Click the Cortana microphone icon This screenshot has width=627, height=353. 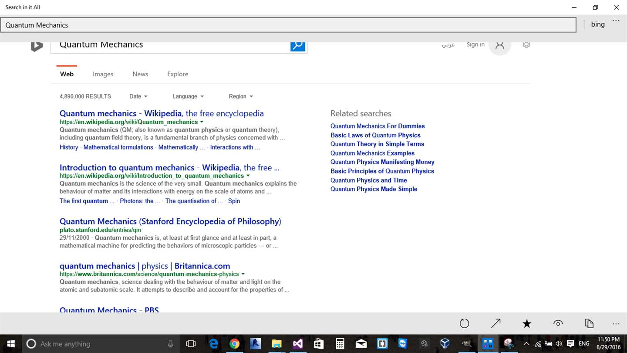click(170, 344)
